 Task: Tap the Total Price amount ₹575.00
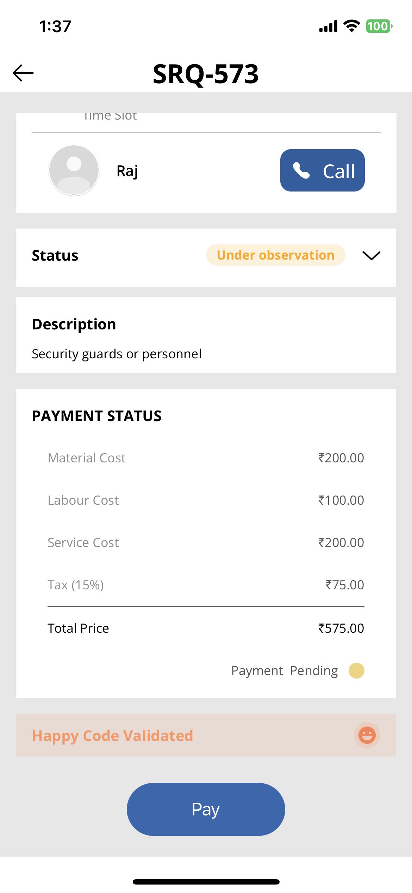coord(341,628)
